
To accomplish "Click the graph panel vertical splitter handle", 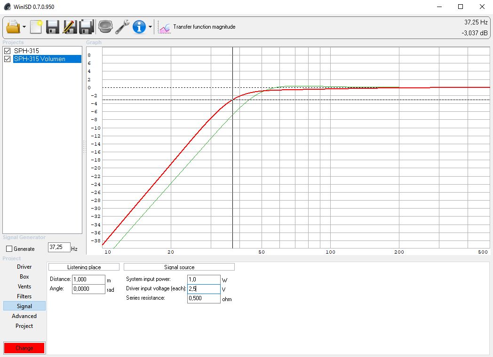I will coord(84,147).
